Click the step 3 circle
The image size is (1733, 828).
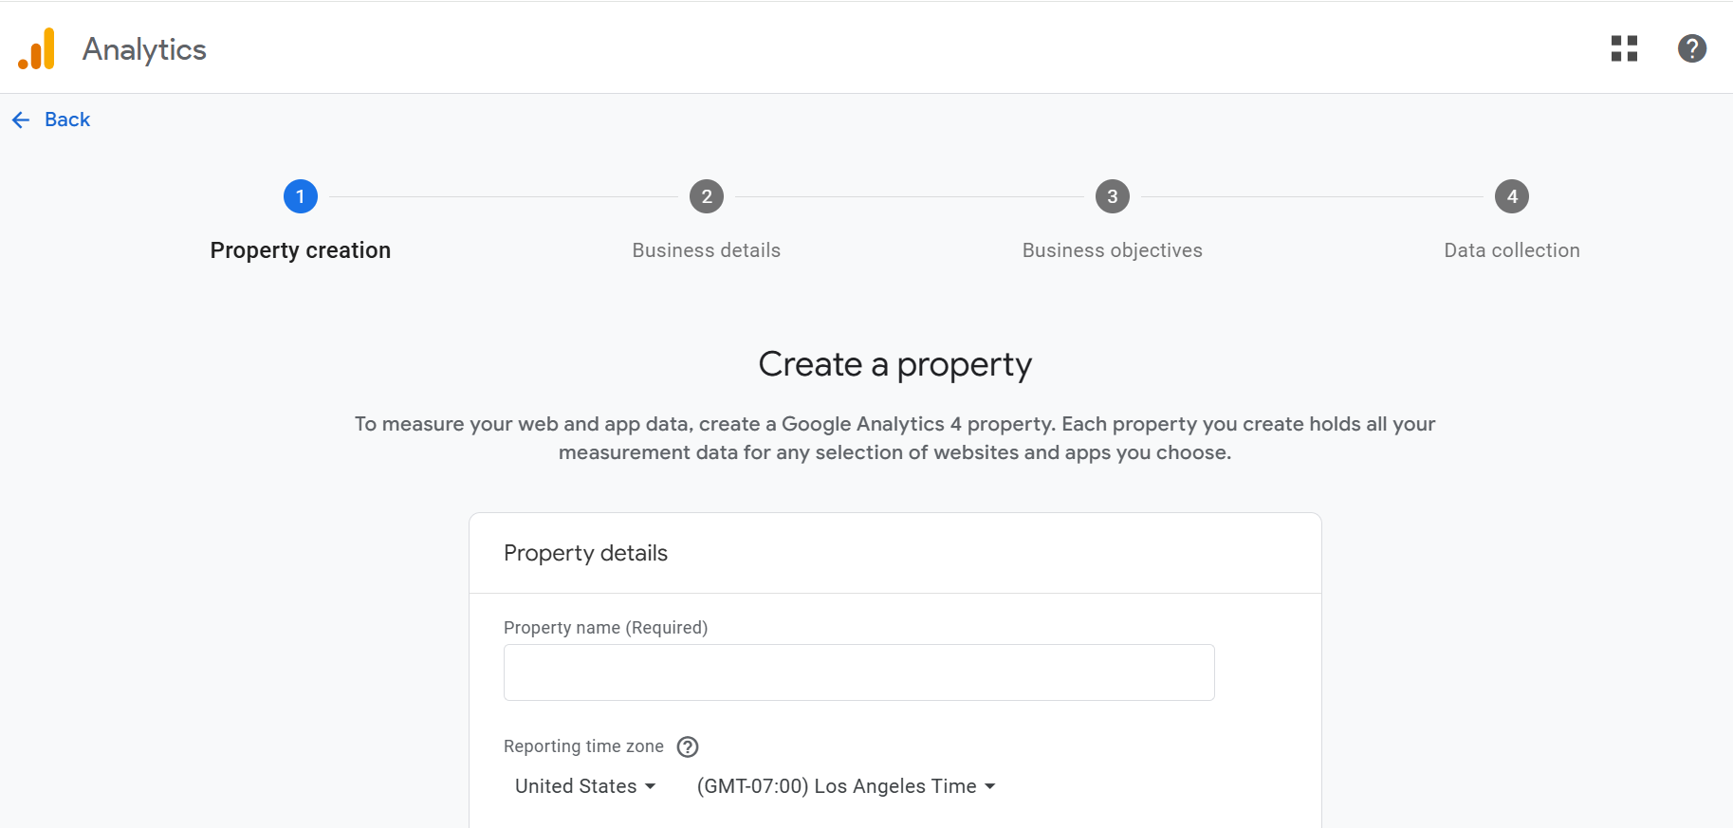(1113, 196)
